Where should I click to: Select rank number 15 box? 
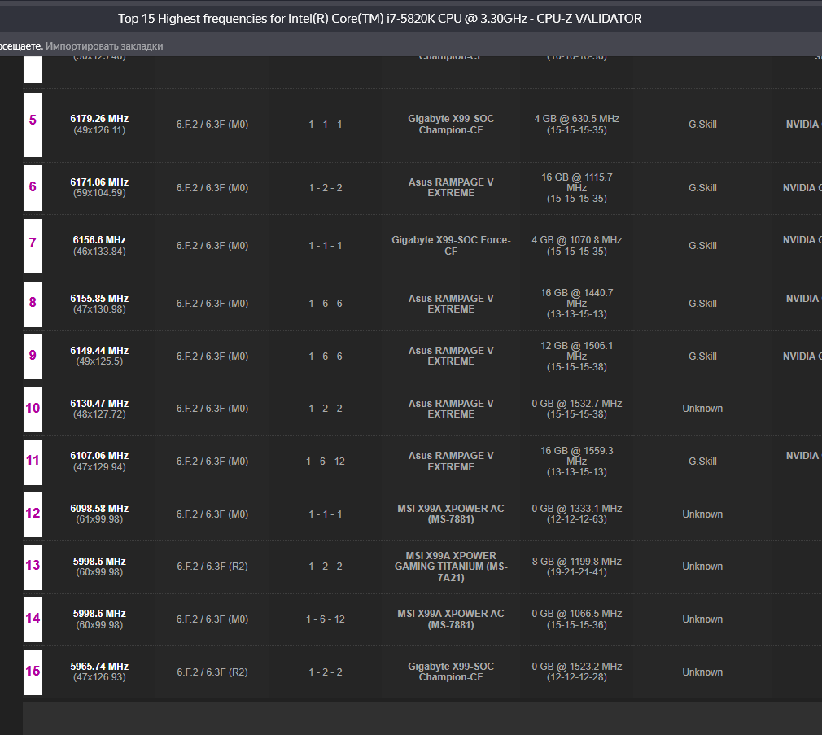click(x=33, y=672)
